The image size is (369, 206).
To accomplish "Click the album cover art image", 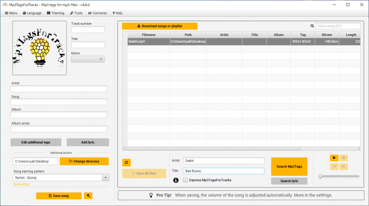I will pos(40,48).
